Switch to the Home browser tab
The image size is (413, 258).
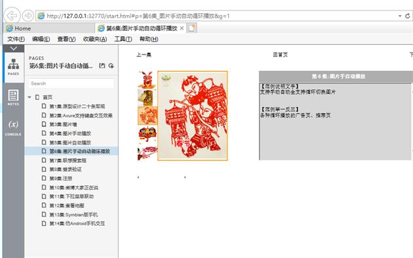49,28
